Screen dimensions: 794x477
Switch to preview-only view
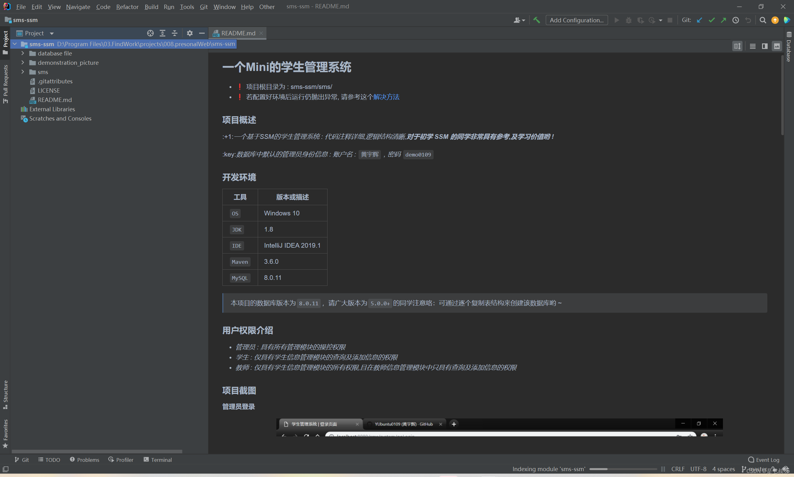[x=777, y=46]
